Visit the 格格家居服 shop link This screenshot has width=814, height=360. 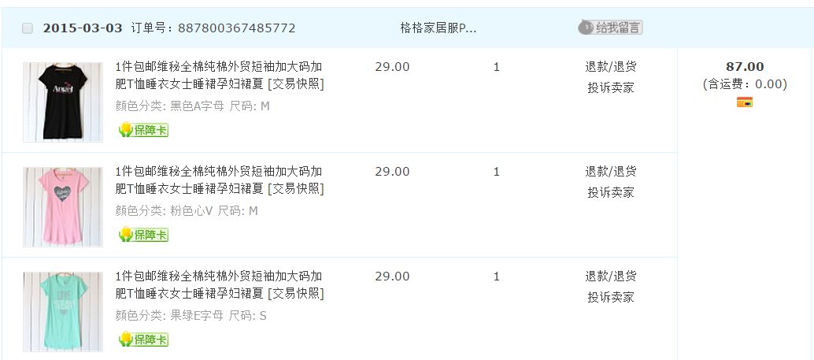[x=438, y=28]
